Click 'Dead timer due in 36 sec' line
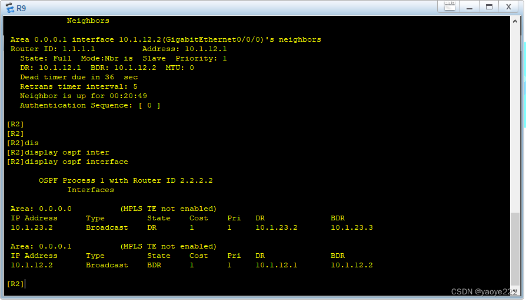Screen dimensions: 526x302 pos(79,78)
